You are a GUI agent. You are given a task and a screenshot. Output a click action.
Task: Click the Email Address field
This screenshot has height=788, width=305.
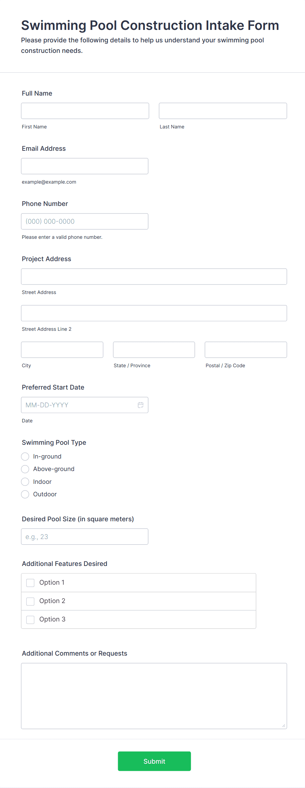85,166
